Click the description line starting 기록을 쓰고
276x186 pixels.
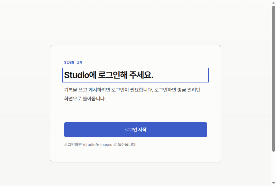click(x=132, y=90)
